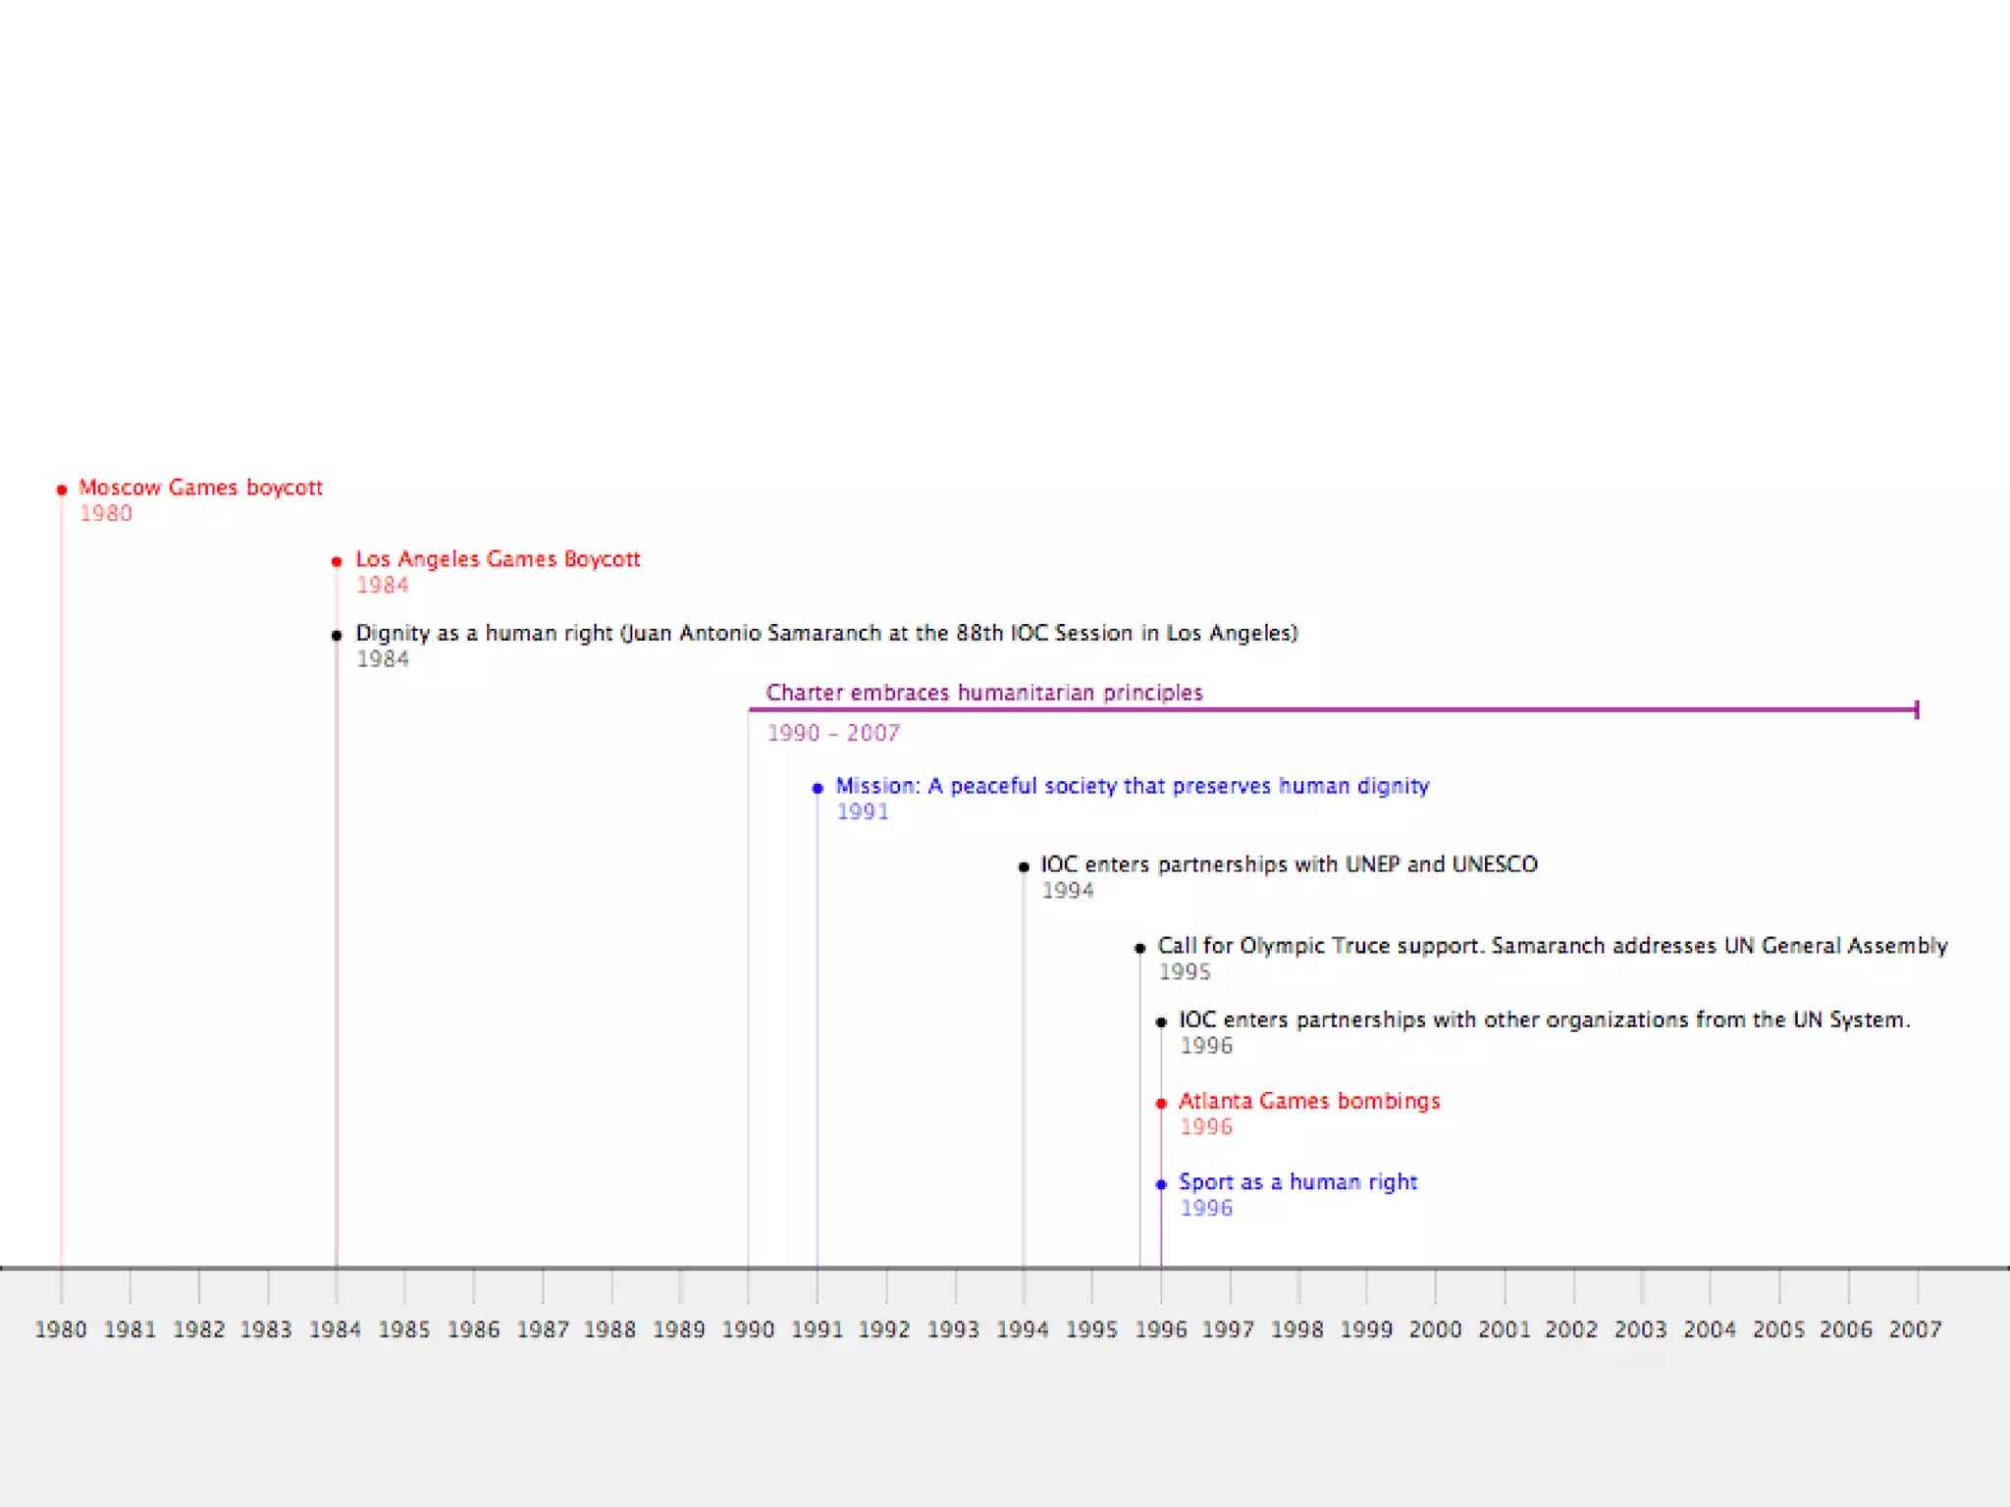
Task: Click the red dot for Atlanta Games bombings
Action: click(x=1161, y=1103)
